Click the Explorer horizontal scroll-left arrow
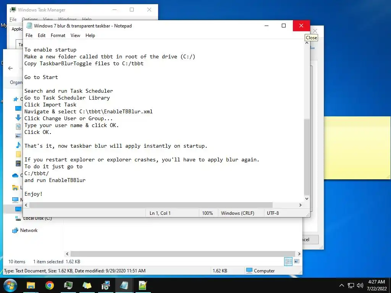Screen dimensions: 391x293 [67, 254]
